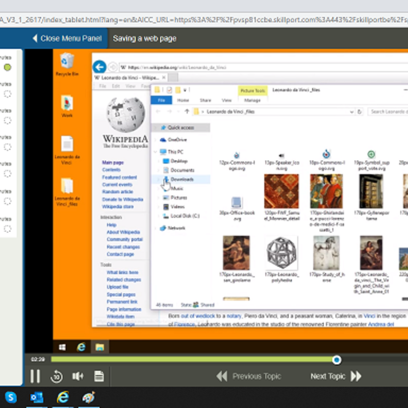408x408 pixels.
Task: Open the quick access toolbar dropdown arrow
Action: coord(185,90)
